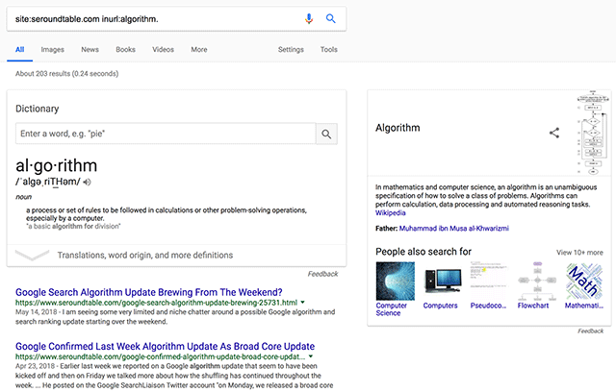Image resolution: width=616 pixels, height=392 pixels.
Task: Click the 'Flowchart' text link
Action: [533, 306]
